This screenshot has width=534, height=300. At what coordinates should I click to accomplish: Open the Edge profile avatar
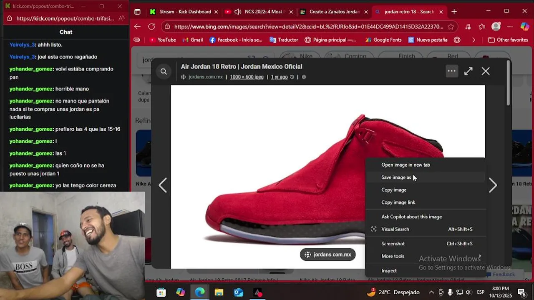[x=496, y=27]
